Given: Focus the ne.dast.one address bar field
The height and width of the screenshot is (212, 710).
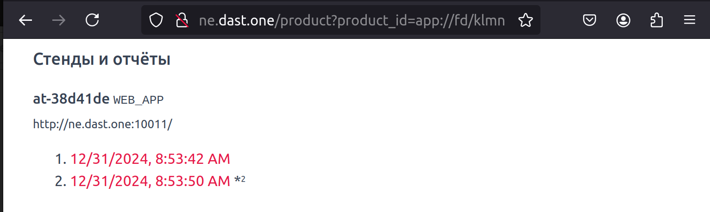Looking at the screenshot, I should [x=352, y=20].
